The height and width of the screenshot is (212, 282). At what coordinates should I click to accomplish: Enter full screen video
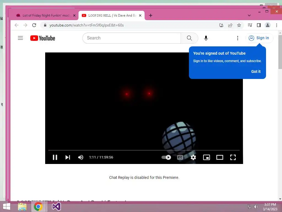[x=233, y=157]
